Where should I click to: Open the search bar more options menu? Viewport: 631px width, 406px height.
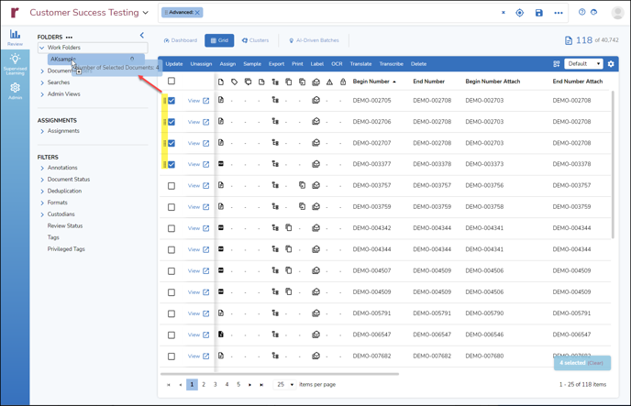pyautogui.click(x=559, y=13)
